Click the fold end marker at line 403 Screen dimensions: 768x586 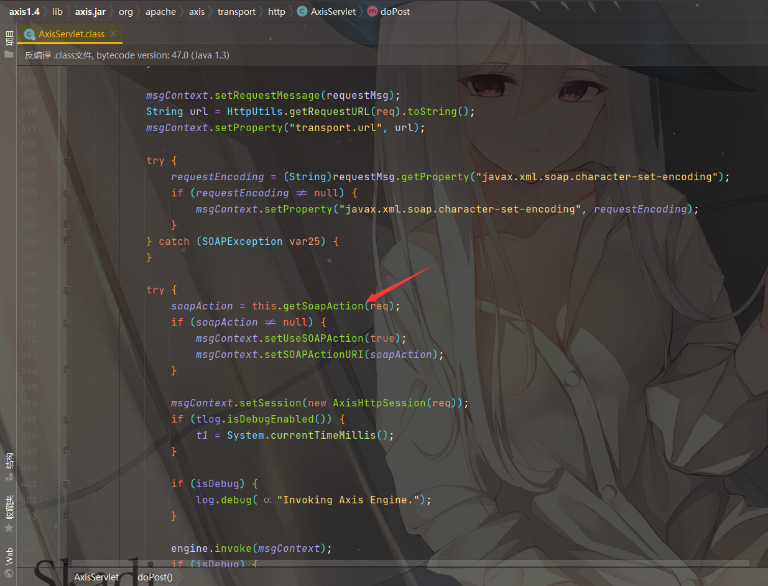click(x=66, y=516)
